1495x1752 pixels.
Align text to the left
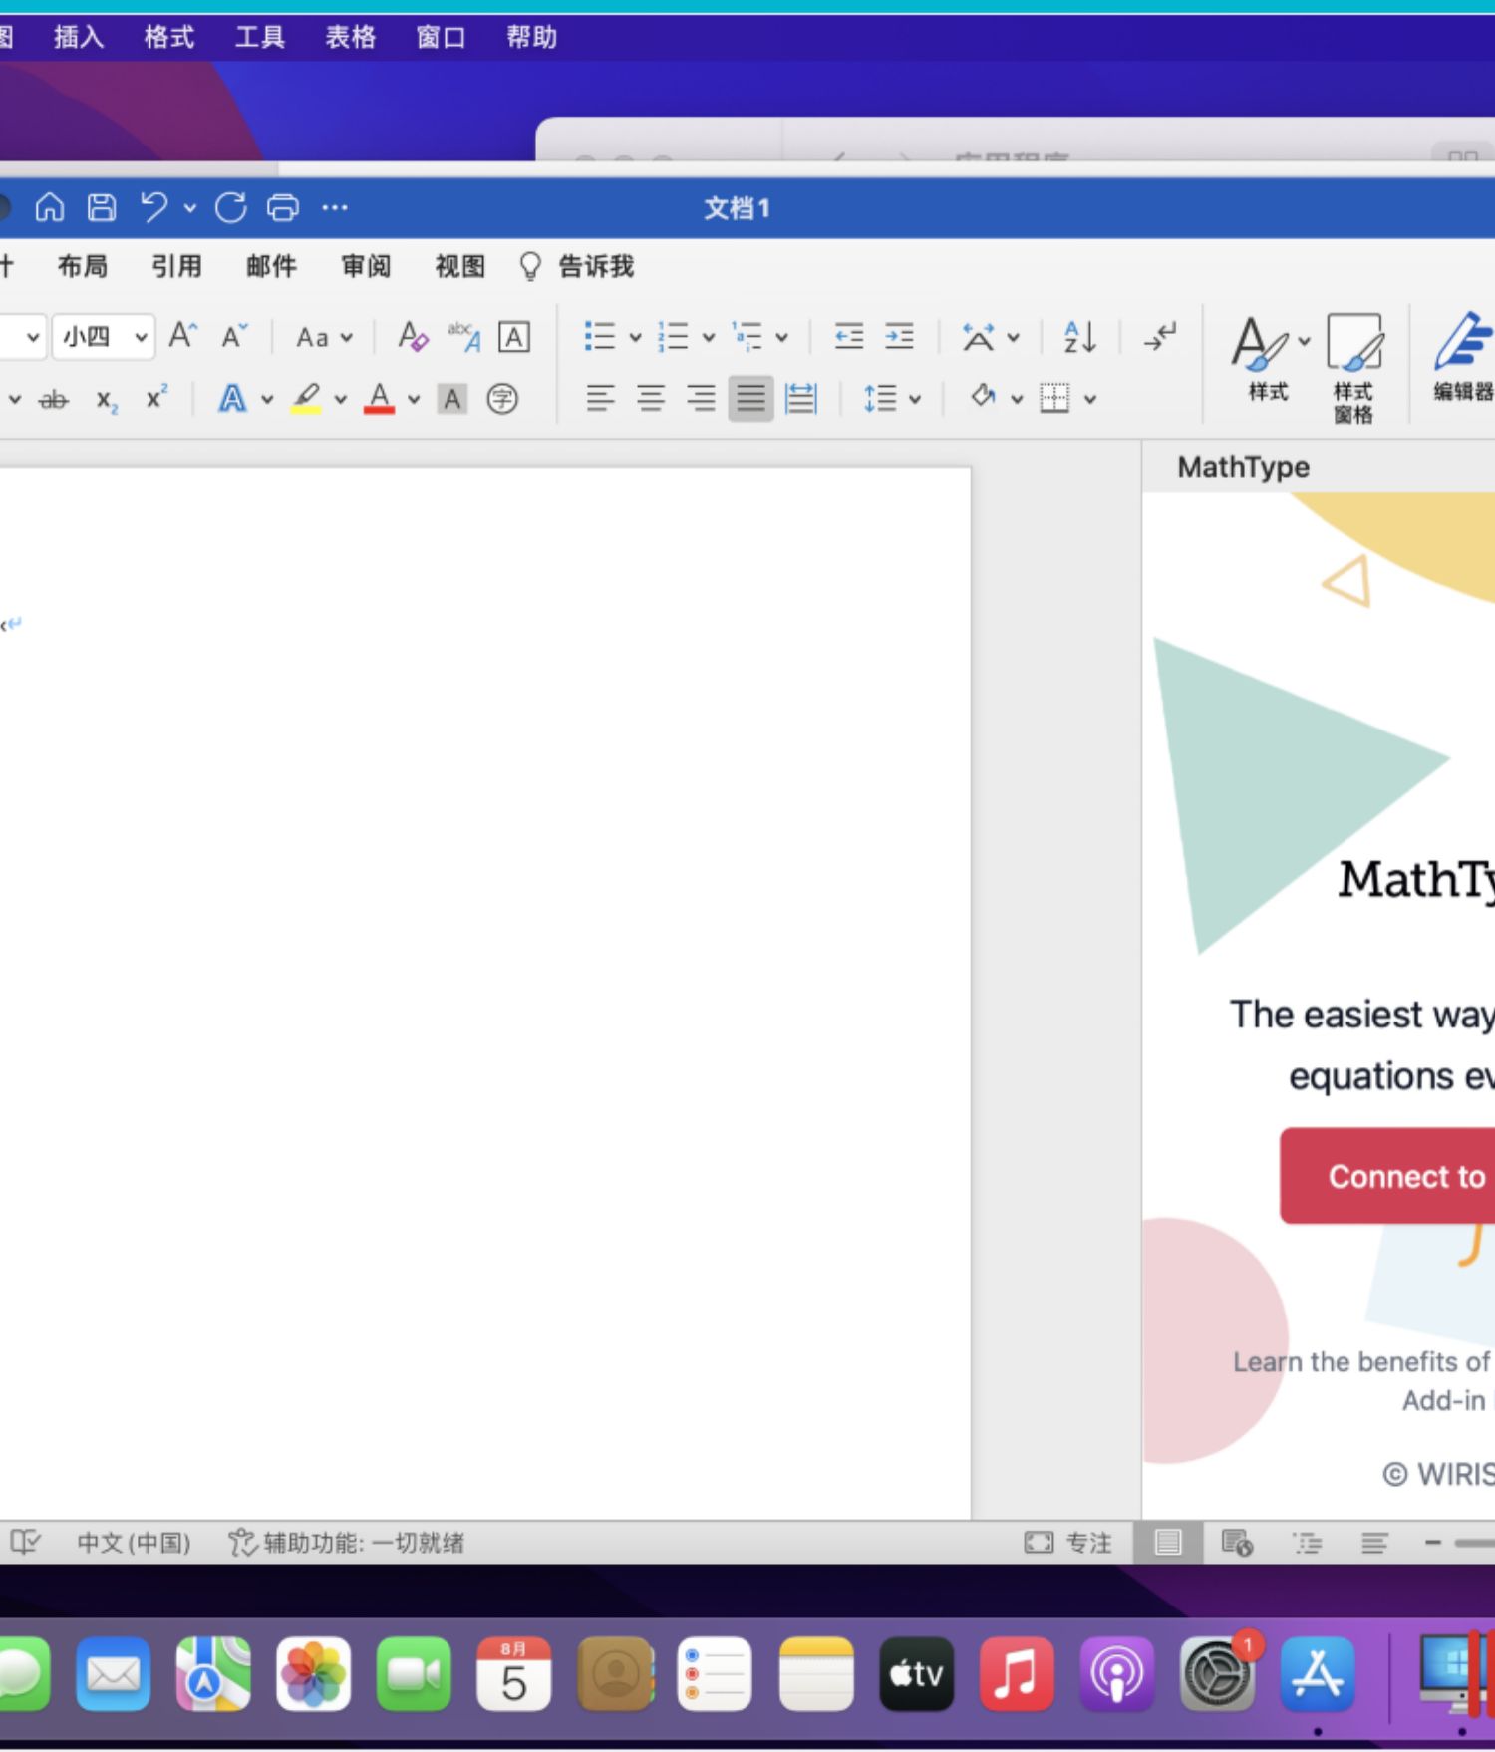(600, 399)
